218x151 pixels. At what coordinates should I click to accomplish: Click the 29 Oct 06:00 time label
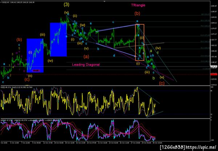tap(146, 143)
